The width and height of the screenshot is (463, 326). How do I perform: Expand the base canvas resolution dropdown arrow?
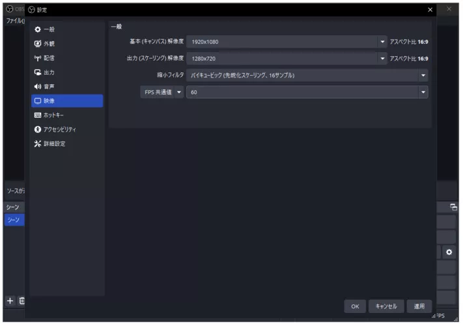coord(382,42)
